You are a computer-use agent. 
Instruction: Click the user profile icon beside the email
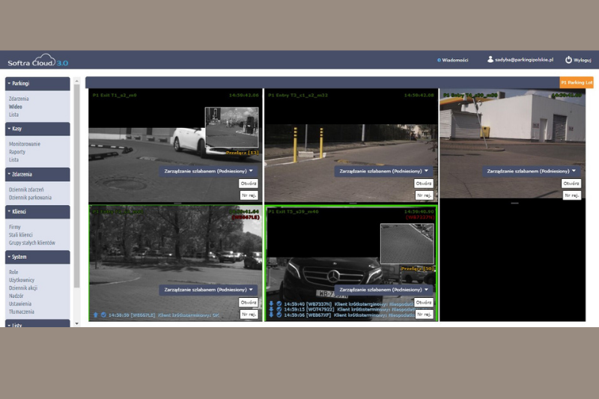490,59
